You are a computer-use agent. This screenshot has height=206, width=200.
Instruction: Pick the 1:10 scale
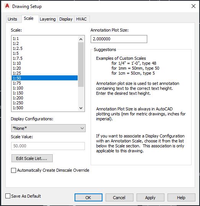coord(45,63)
